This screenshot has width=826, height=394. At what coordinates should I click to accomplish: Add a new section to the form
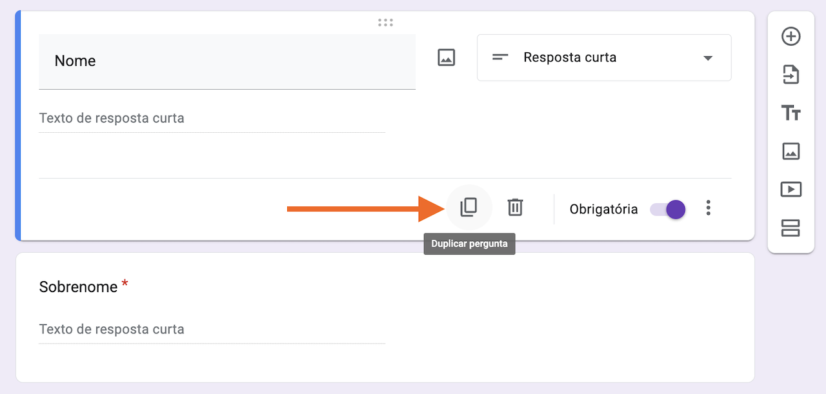(x=791, y=228)
